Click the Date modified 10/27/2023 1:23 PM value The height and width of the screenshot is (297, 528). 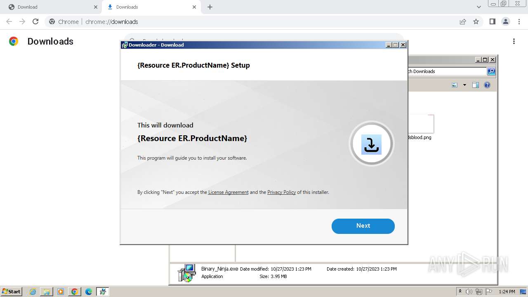coord(291,269)
